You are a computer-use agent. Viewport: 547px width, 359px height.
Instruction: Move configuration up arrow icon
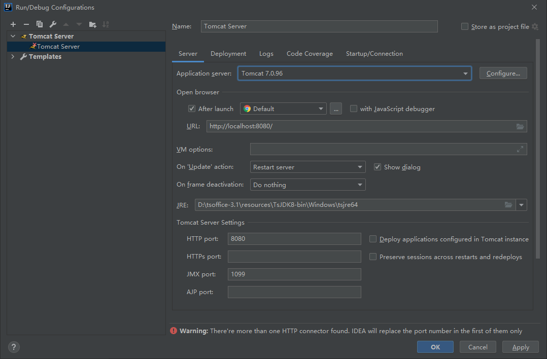[66, 24]
